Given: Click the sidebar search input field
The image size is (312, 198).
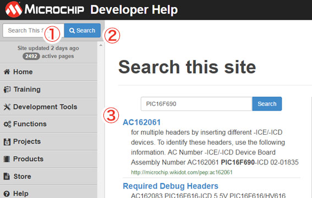Looking at the screenshot, I should [34, 30].
